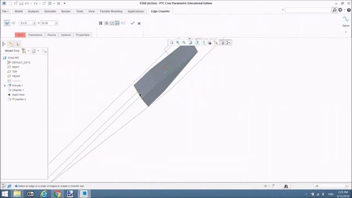Switch to the Tools ribbon tab
Image resolution: width=352 pixels, height=198 pixels.
coord(79,11)
